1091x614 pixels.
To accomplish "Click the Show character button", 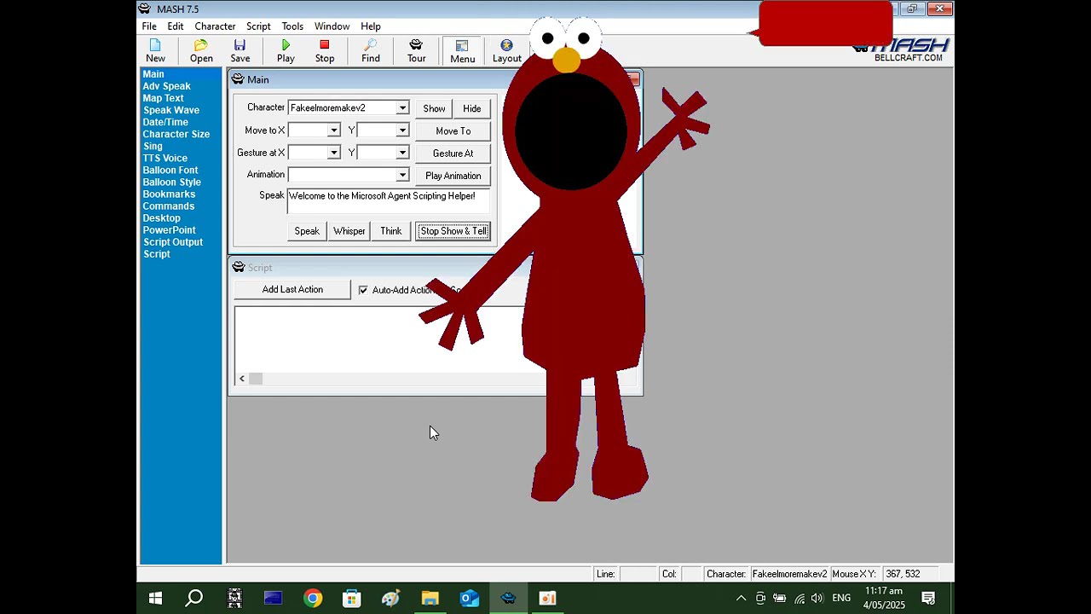I will click(434, 108).
